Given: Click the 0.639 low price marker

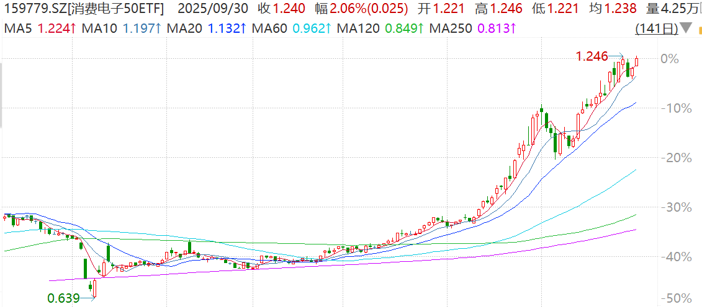Looking at the screenshot, I should point(63,298).
